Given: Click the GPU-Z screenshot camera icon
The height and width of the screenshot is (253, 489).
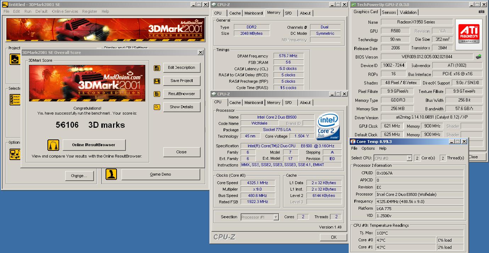Looking at the screenshot, I should [481, 12].
